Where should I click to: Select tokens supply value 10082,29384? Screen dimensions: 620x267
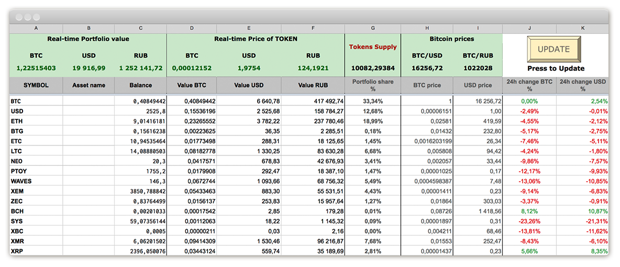tap(372, 68)
